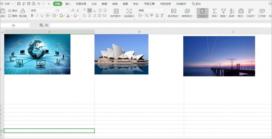The width and height of the screenshot is (272, 139).
Task: Toggle Bold formatting
Action: coord(32,16)
